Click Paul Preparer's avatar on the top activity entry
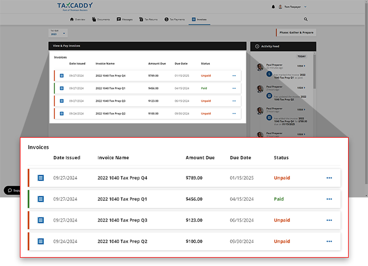 (x=260, y=67)
